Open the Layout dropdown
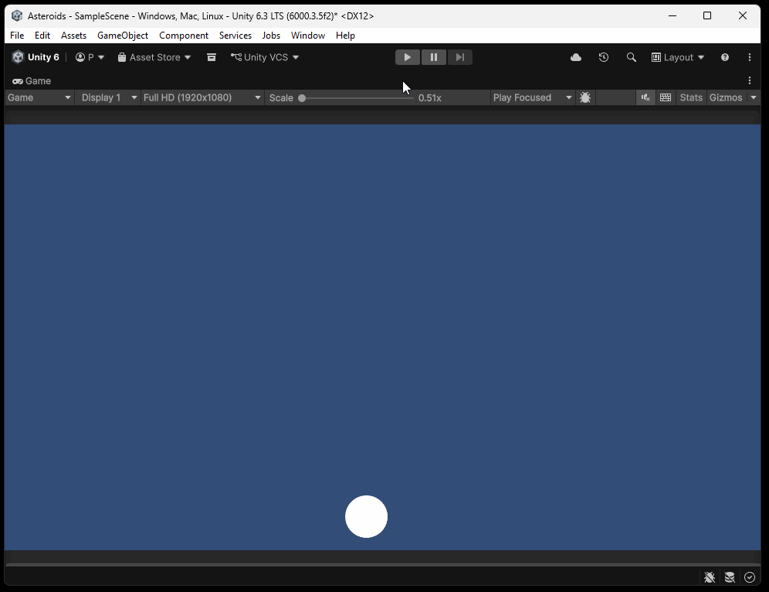 tap(678, 57)
